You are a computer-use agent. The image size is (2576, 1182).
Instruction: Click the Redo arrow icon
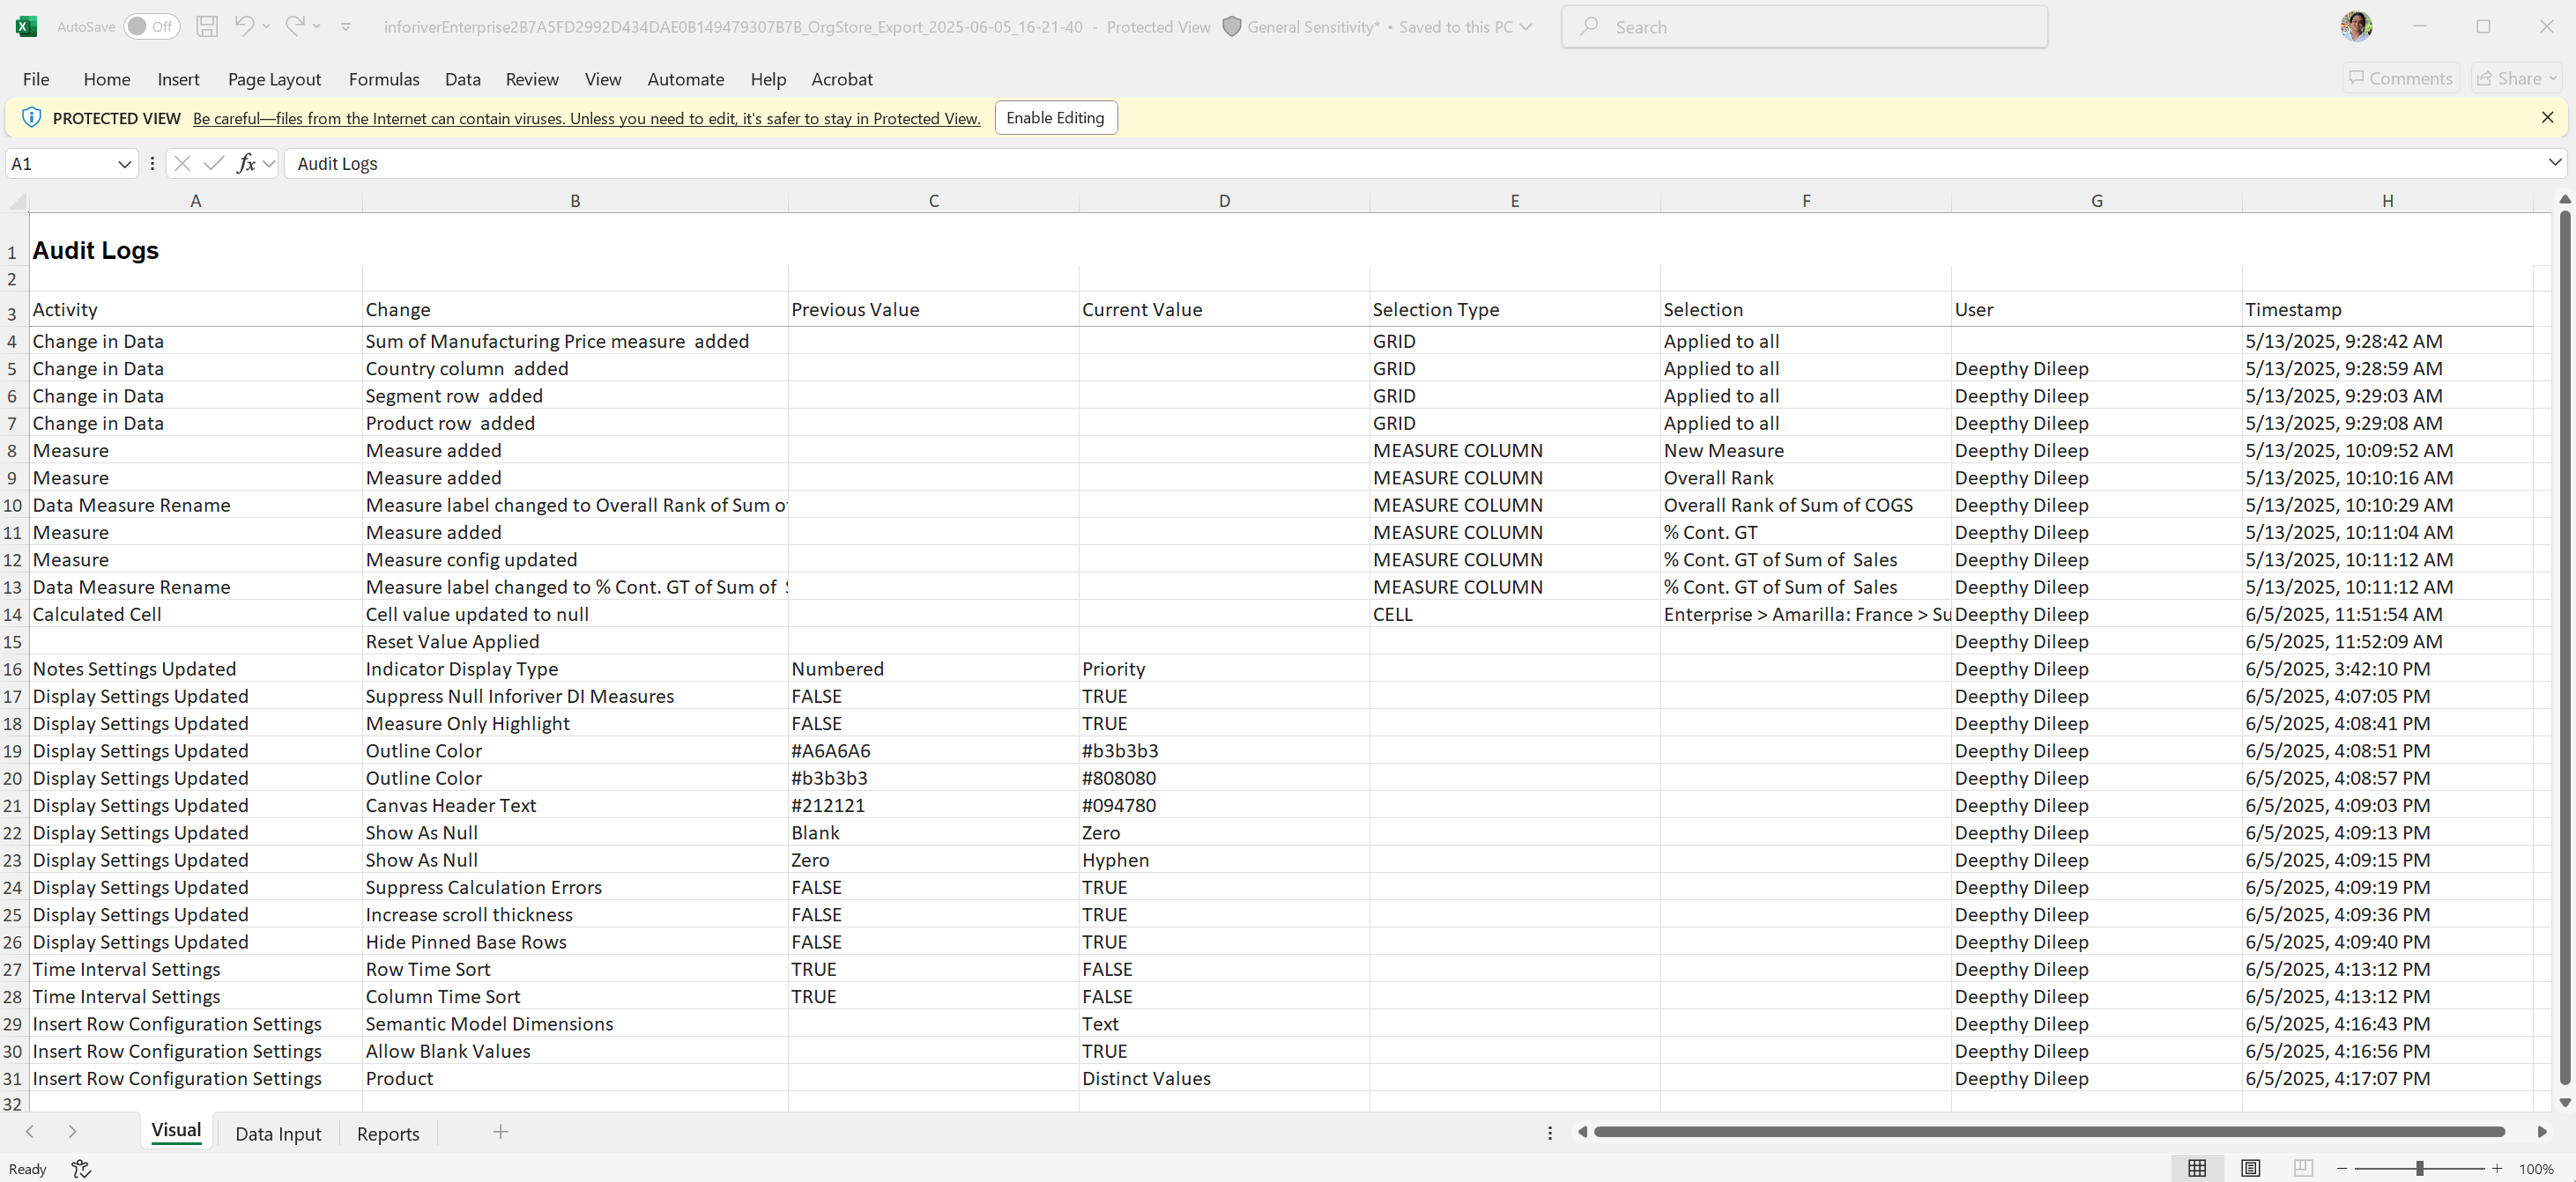[x=294, y=26]
